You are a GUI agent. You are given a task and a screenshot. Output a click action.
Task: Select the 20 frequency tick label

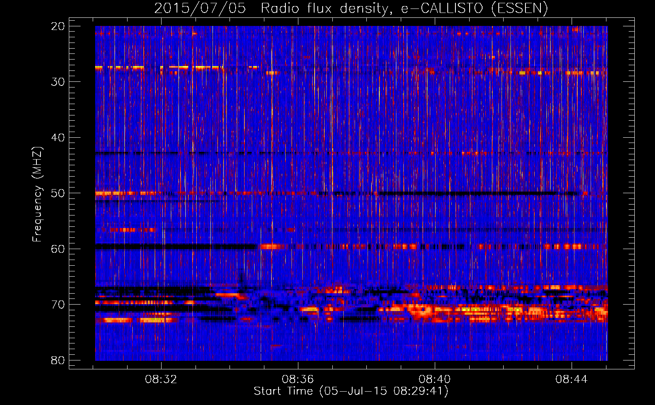click(x=58, y=26)
